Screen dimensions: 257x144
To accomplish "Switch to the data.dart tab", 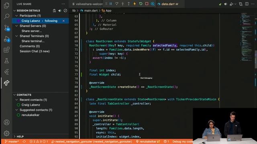I will pos(169,4).
